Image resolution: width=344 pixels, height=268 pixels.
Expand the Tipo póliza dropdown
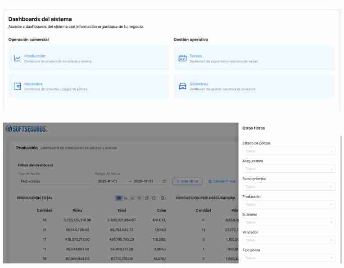(x=289, y=258)
